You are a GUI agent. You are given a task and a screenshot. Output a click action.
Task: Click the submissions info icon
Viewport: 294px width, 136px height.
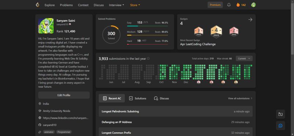148,59
